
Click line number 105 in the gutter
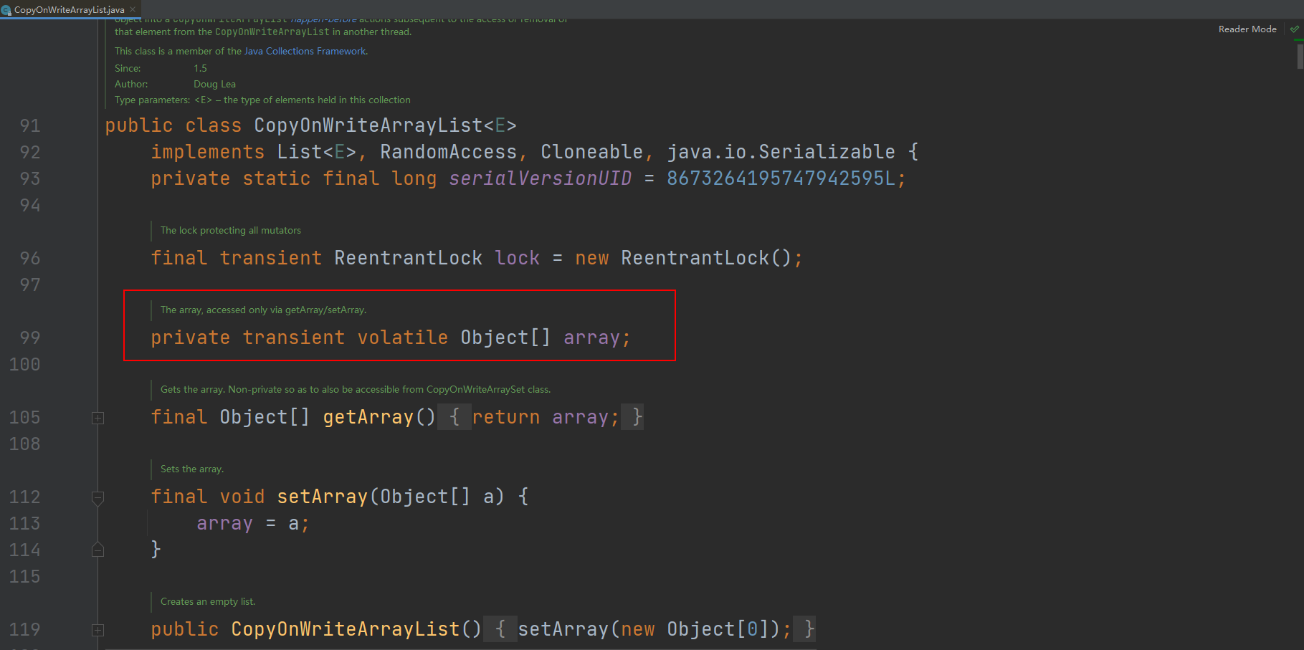[x=24, y=418]
